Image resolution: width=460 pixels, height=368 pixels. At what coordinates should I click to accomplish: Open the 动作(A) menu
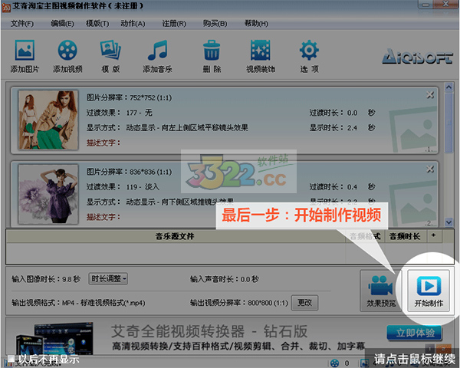(x=133, y=24)
